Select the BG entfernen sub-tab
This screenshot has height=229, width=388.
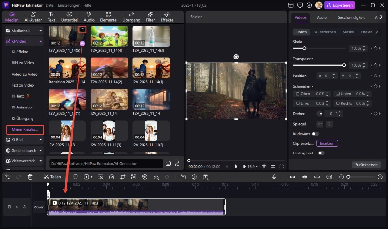tap(324, 32)
